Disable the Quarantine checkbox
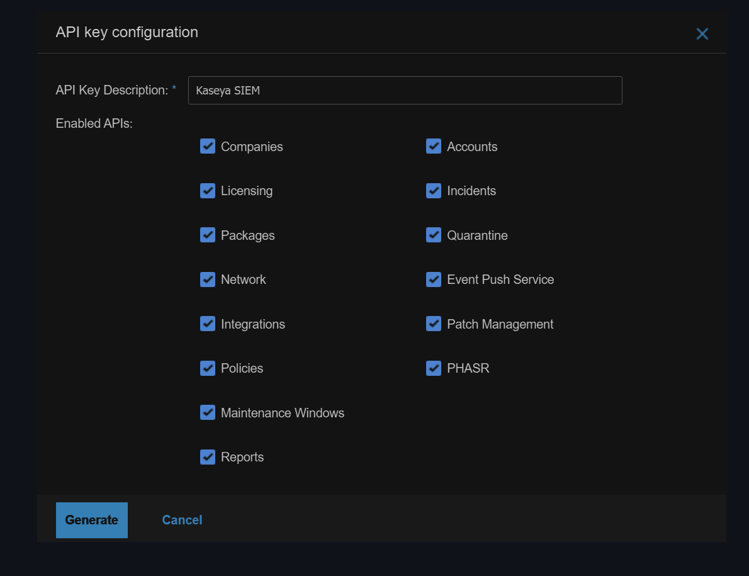This screenshot has height=576, width=749. pyautogui.click(x=433, y=235)
